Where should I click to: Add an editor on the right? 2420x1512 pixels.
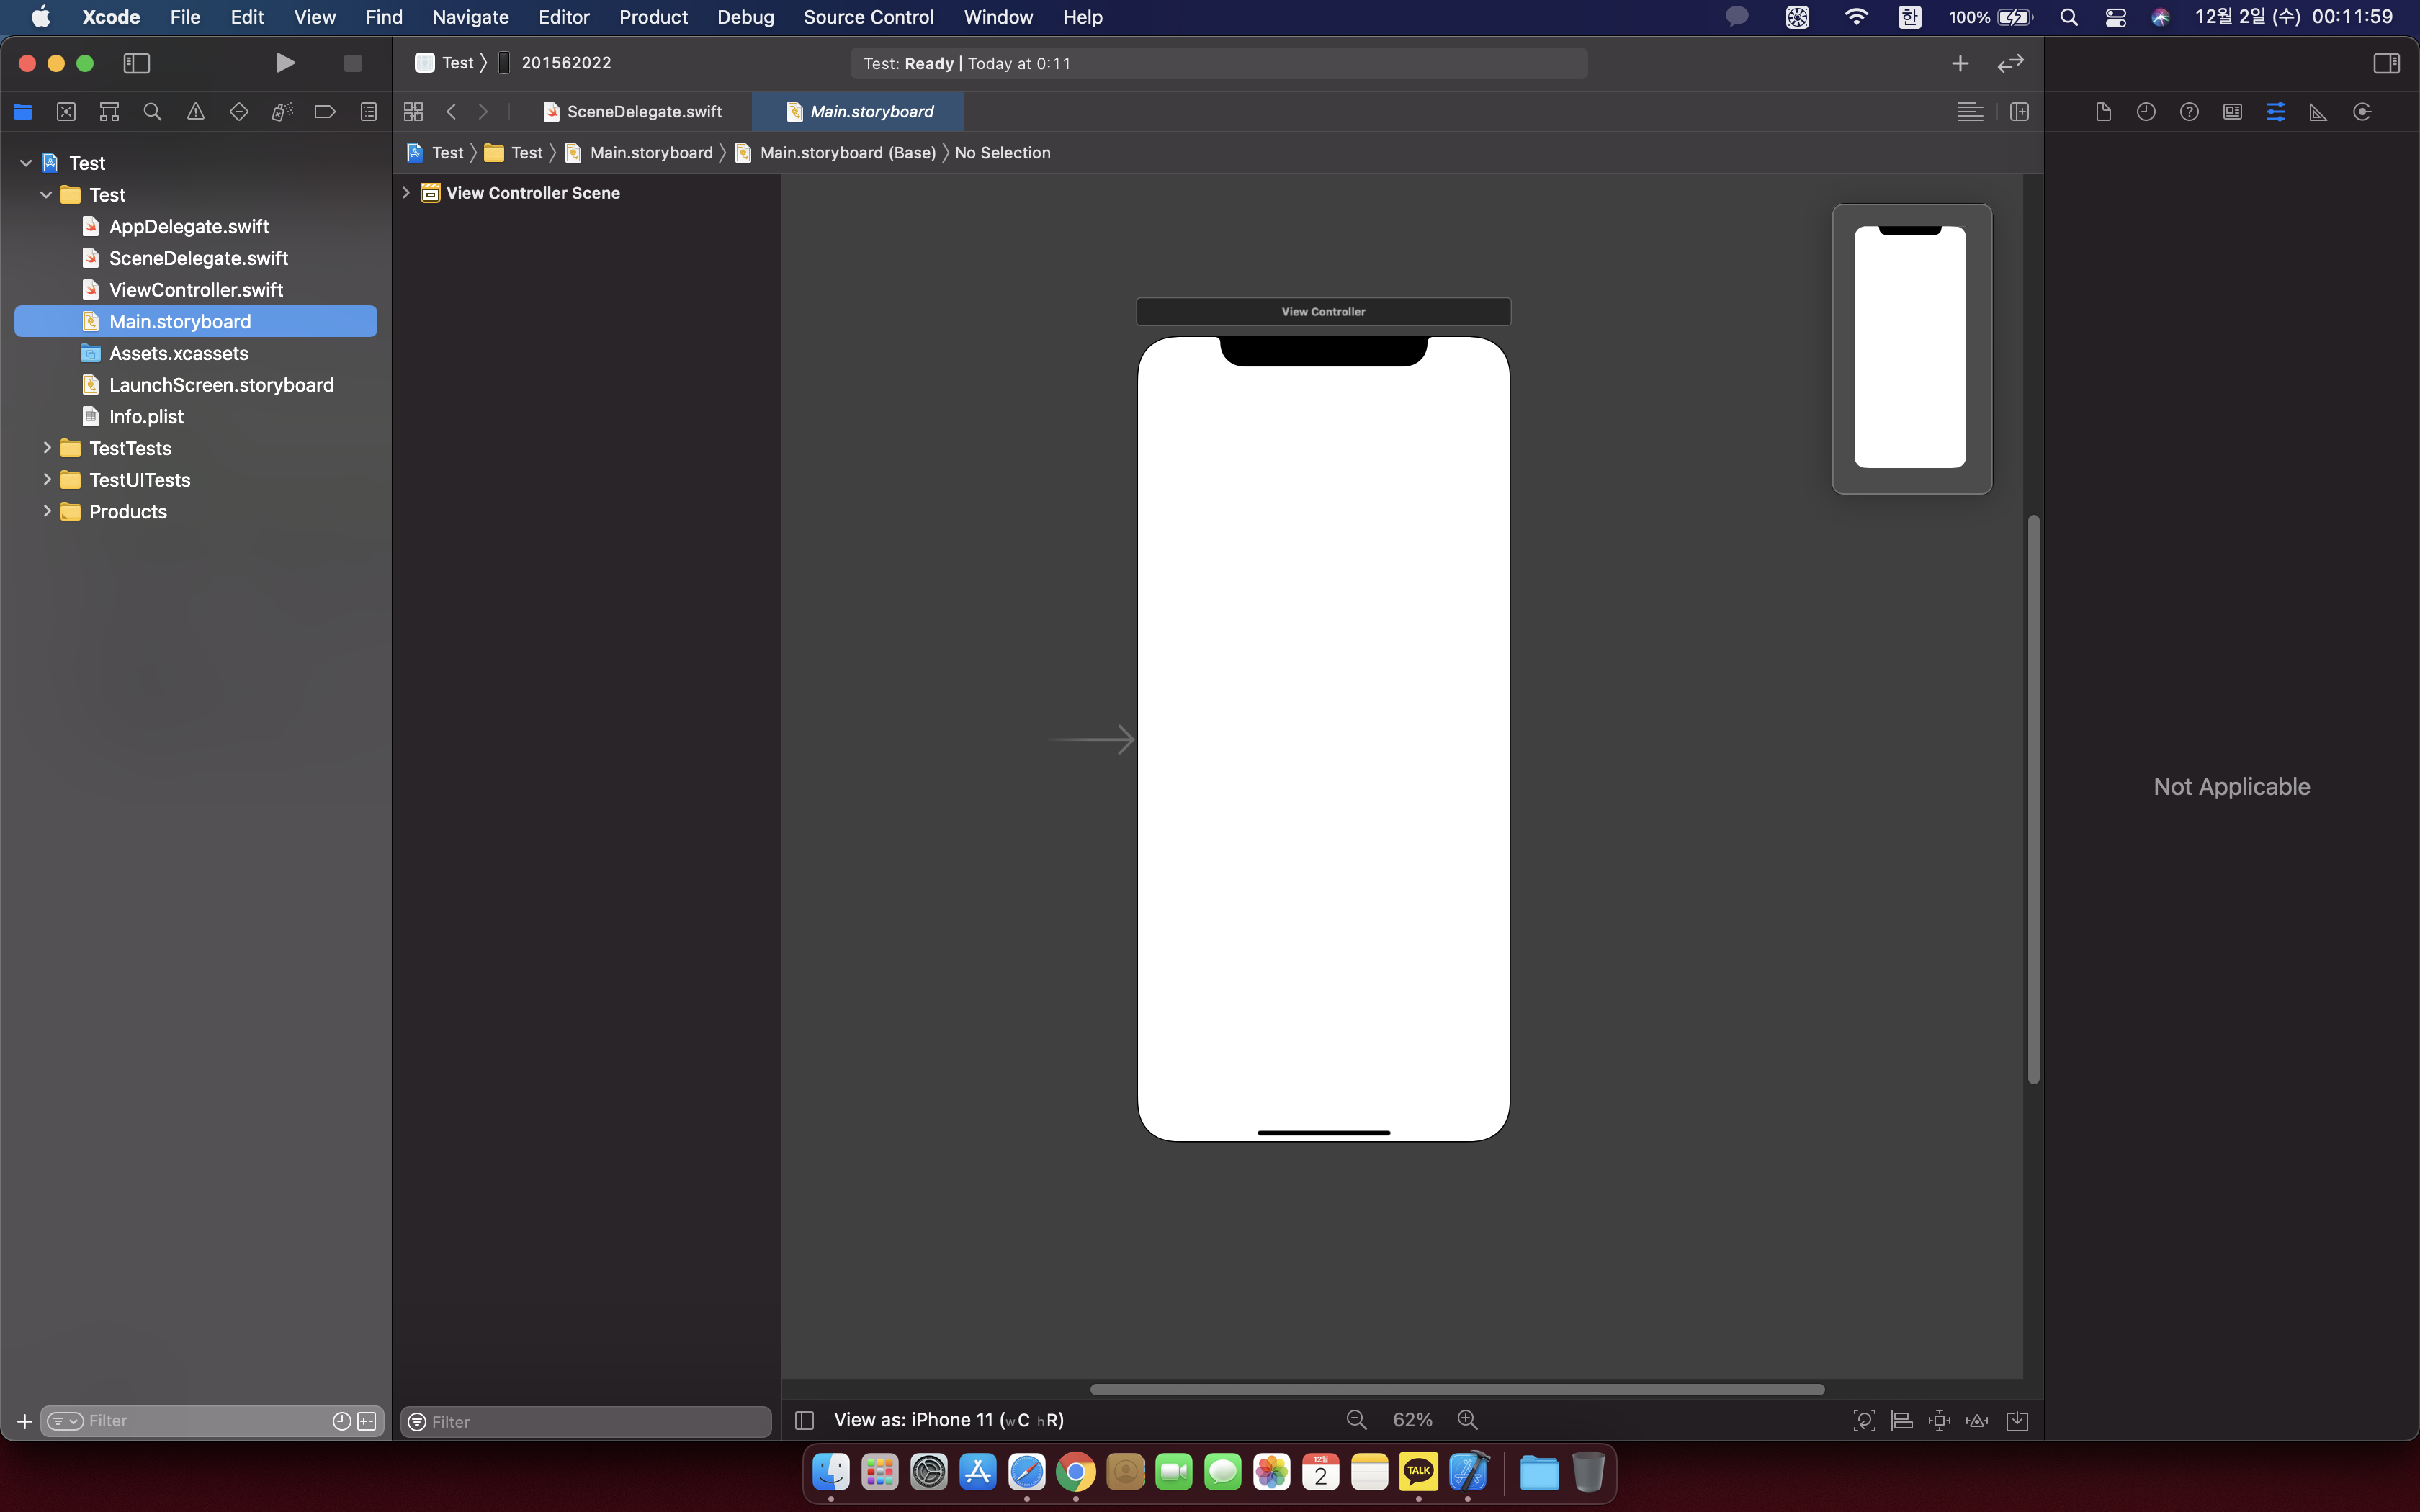(x=2019, y=112)
